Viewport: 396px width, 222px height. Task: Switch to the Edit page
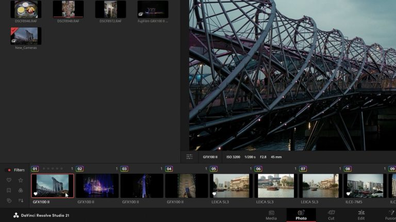point(361,215)
